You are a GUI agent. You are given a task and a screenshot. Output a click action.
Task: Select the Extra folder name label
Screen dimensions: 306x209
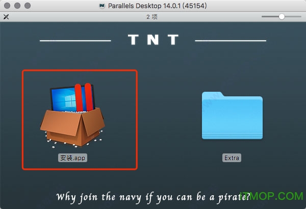(x=232, y=158)
